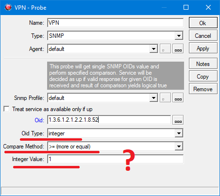Expand the Agent default dropdown arrow
This screenshot has height=196, width=220.
[x=153, y=49]
